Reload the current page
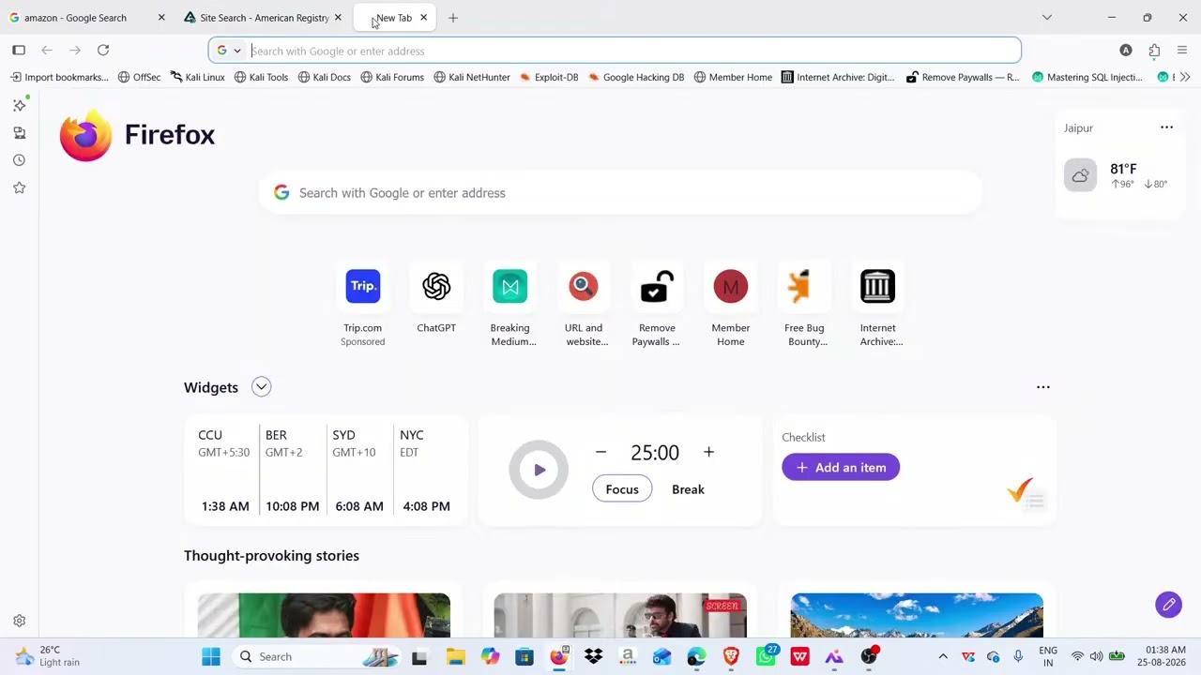Screen dimensions: 1201x675 pyautogui.click(x=103, y=51)
